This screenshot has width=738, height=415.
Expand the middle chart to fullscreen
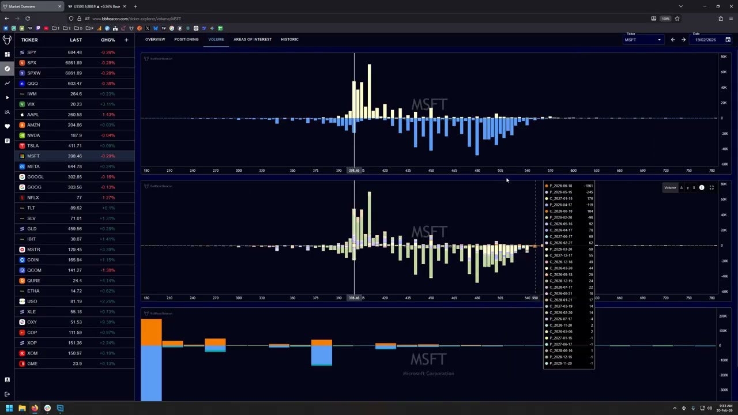click(x=711, y=187)
